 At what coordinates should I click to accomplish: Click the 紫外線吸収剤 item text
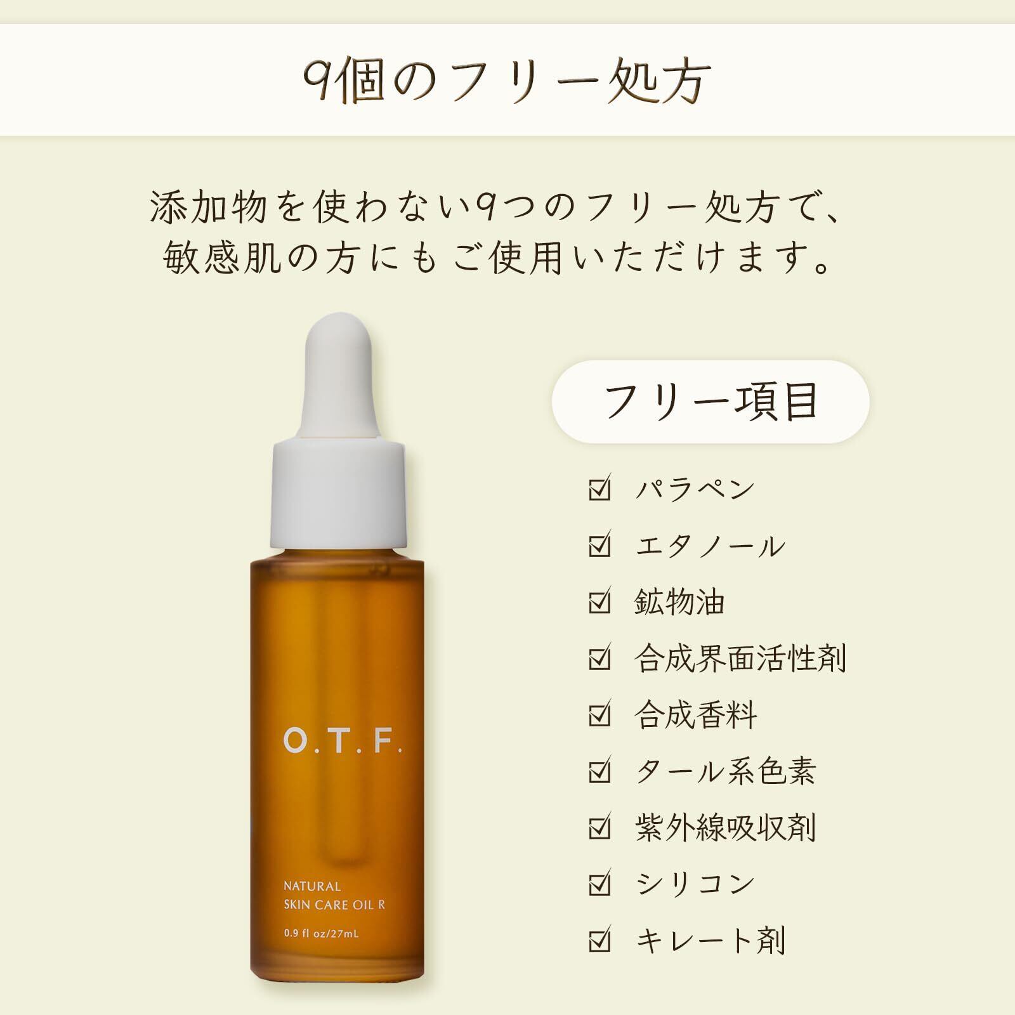(x=725, y=827)
